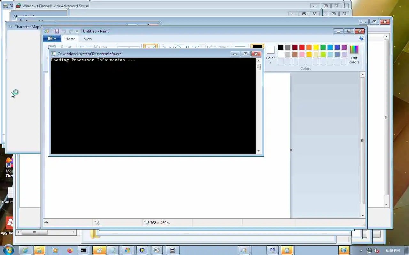Select the Color 2 box in Paint

click(270, 55)
